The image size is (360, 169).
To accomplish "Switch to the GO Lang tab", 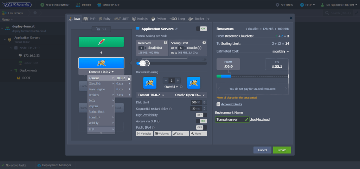I will tap(177, 19).
